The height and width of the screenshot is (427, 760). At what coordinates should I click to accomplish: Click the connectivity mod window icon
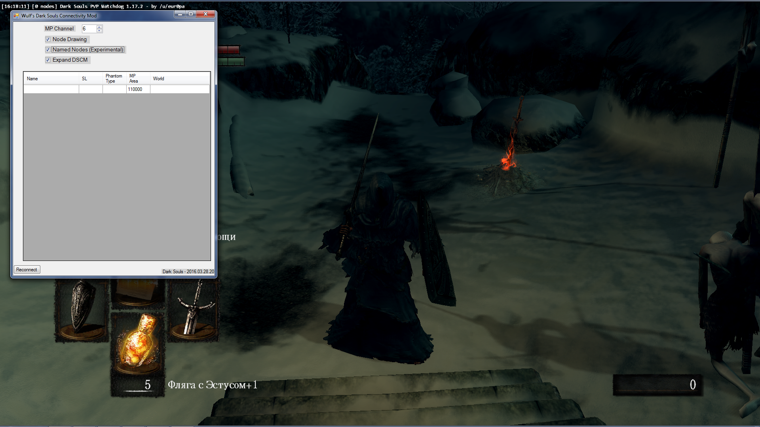point(16,16)
